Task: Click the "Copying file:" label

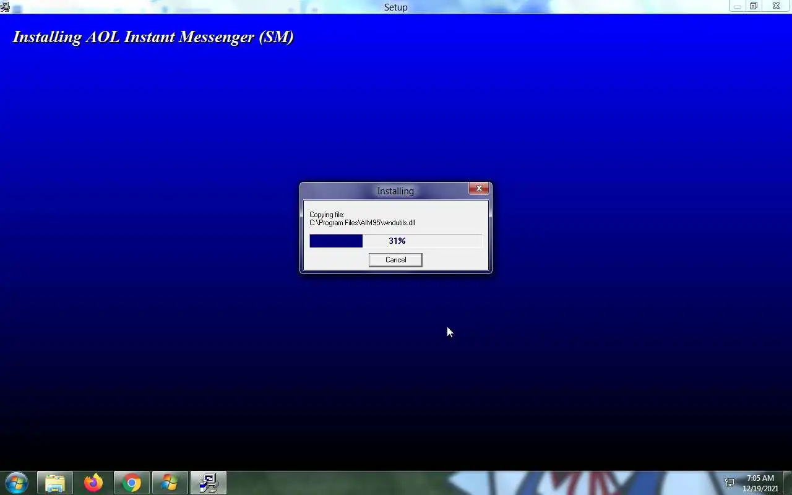Action: point(327,215)
